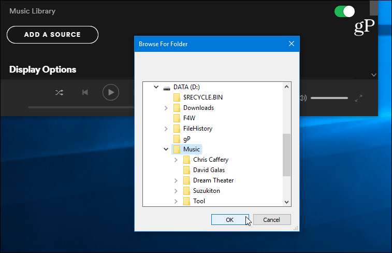
Task: Expand the Chris Caffery folder
Action: (176, 160)
